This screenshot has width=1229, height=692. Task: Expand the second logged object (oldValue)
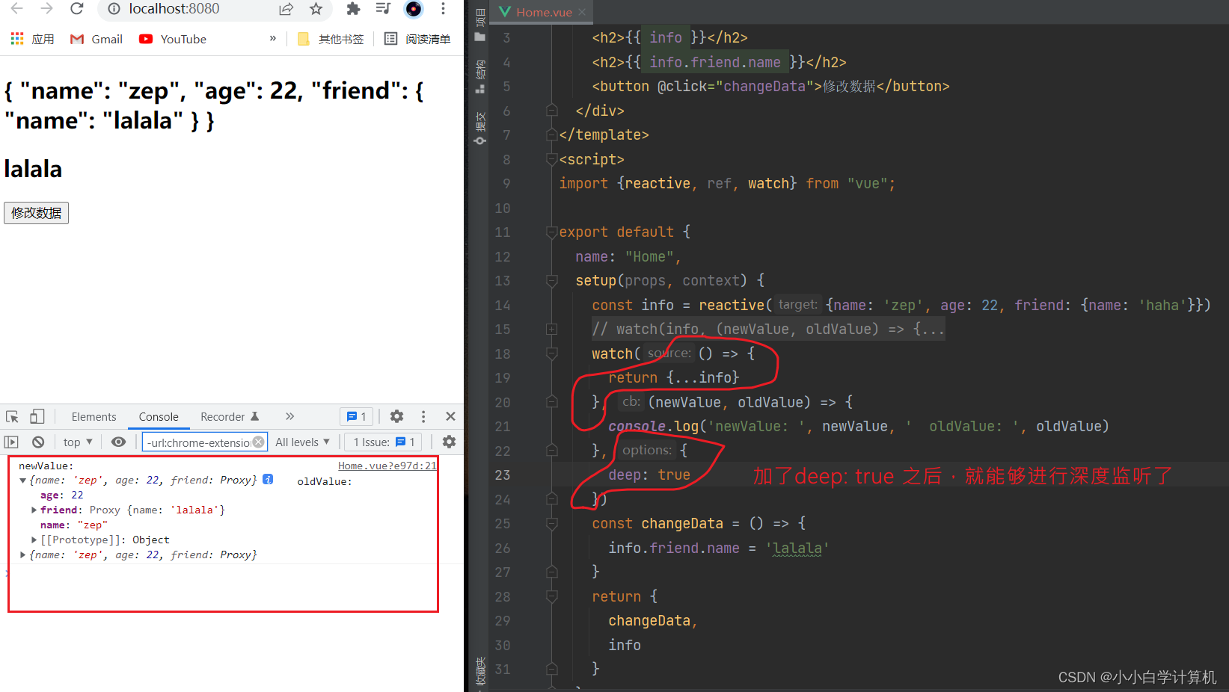point(22,554)
